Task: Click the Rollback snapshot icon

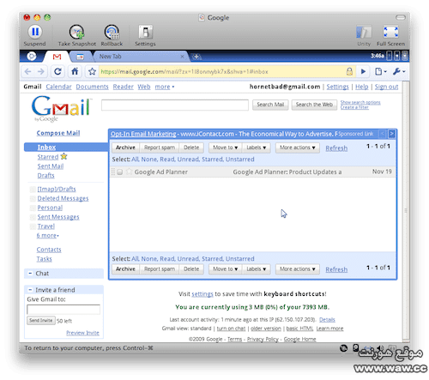Action: (112, 32)
